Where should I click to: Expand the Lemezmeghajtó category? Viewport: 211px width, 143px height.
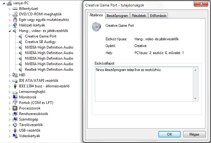(x=10, y=92)
